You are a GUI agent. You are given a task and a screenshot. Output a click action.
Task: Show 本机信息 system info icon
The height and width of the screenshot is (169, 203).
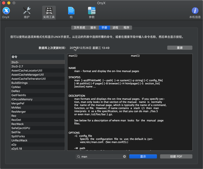(x=195, y=13)
